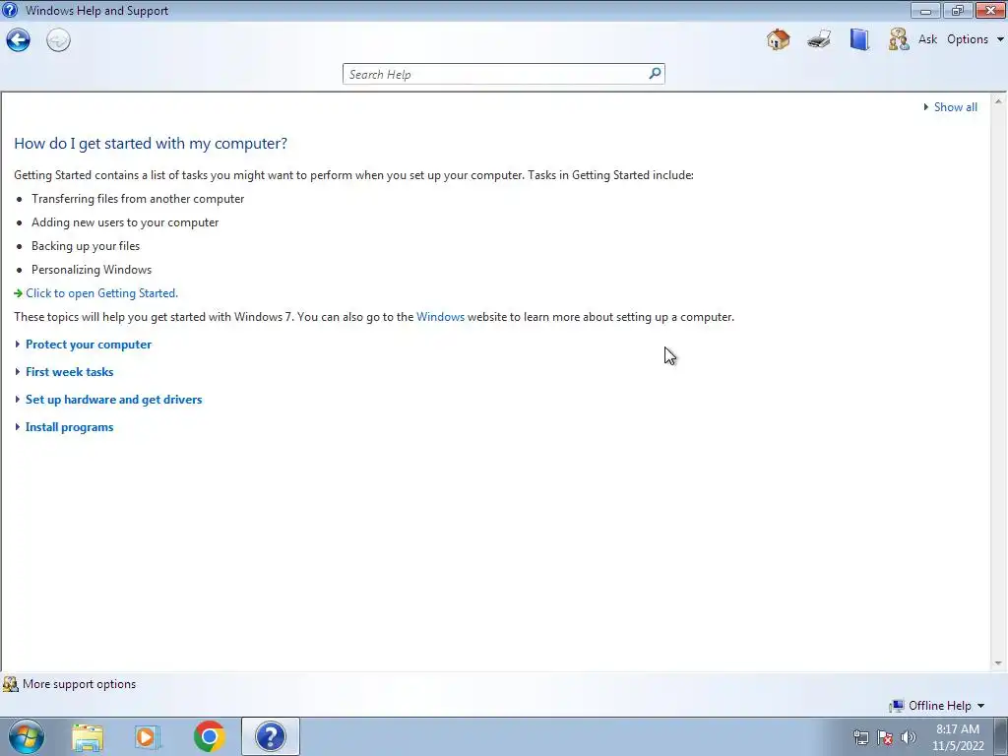
Task: Go back using the blue Back arrow
Action: pos(18,40)
